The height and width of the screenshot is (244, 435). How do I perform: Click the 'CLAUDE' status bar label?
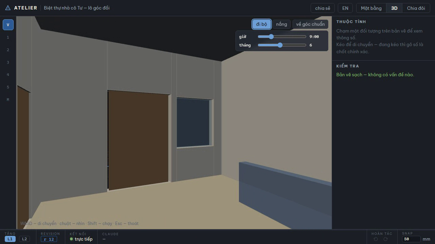[110, 234]
